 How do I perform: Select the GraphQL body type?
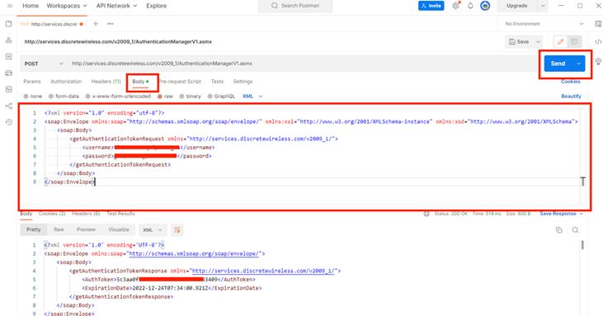click(221, 96)
